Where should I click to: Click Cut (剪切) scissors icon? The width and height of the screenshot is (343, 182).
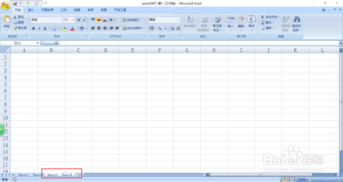pyautogui.click(x=15, y=17)
